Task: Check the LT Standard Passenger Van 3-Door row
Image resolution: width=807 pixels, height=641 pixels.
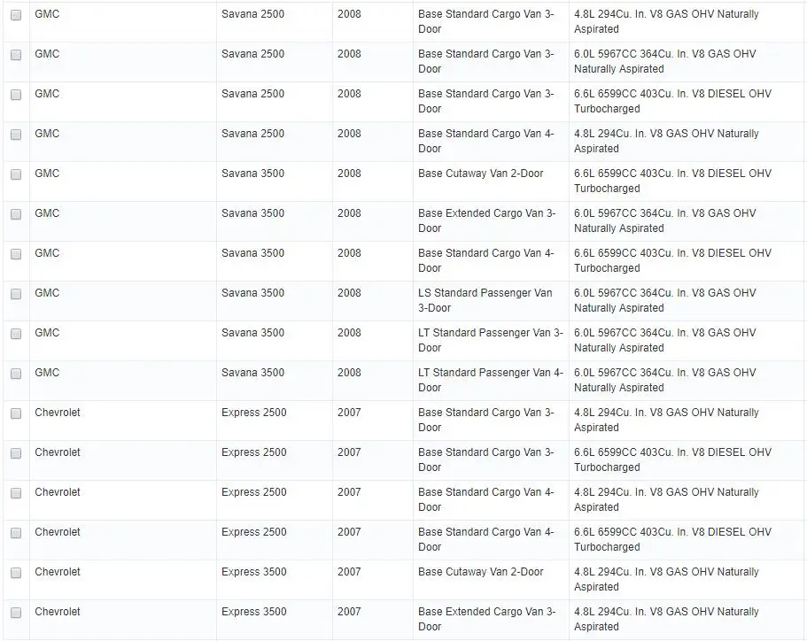Action: [x=16, y=334]
